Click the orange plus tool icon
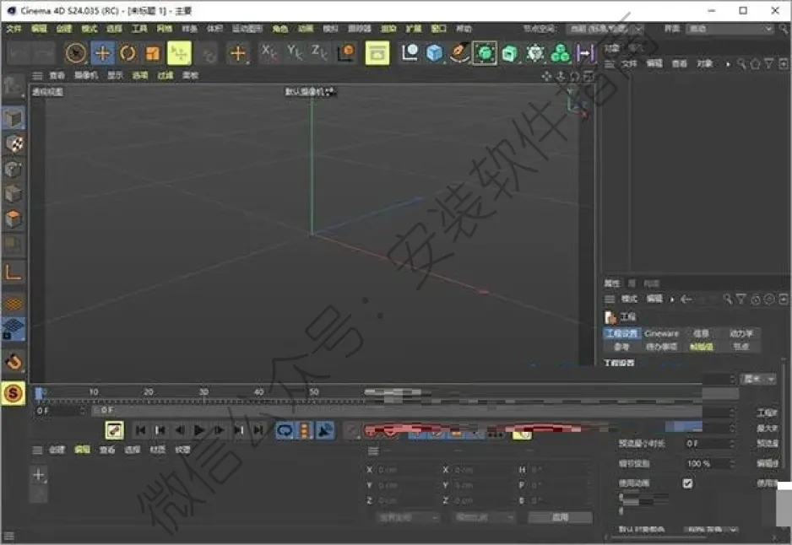This screenshot has height=545, width=792. (237, 53)
